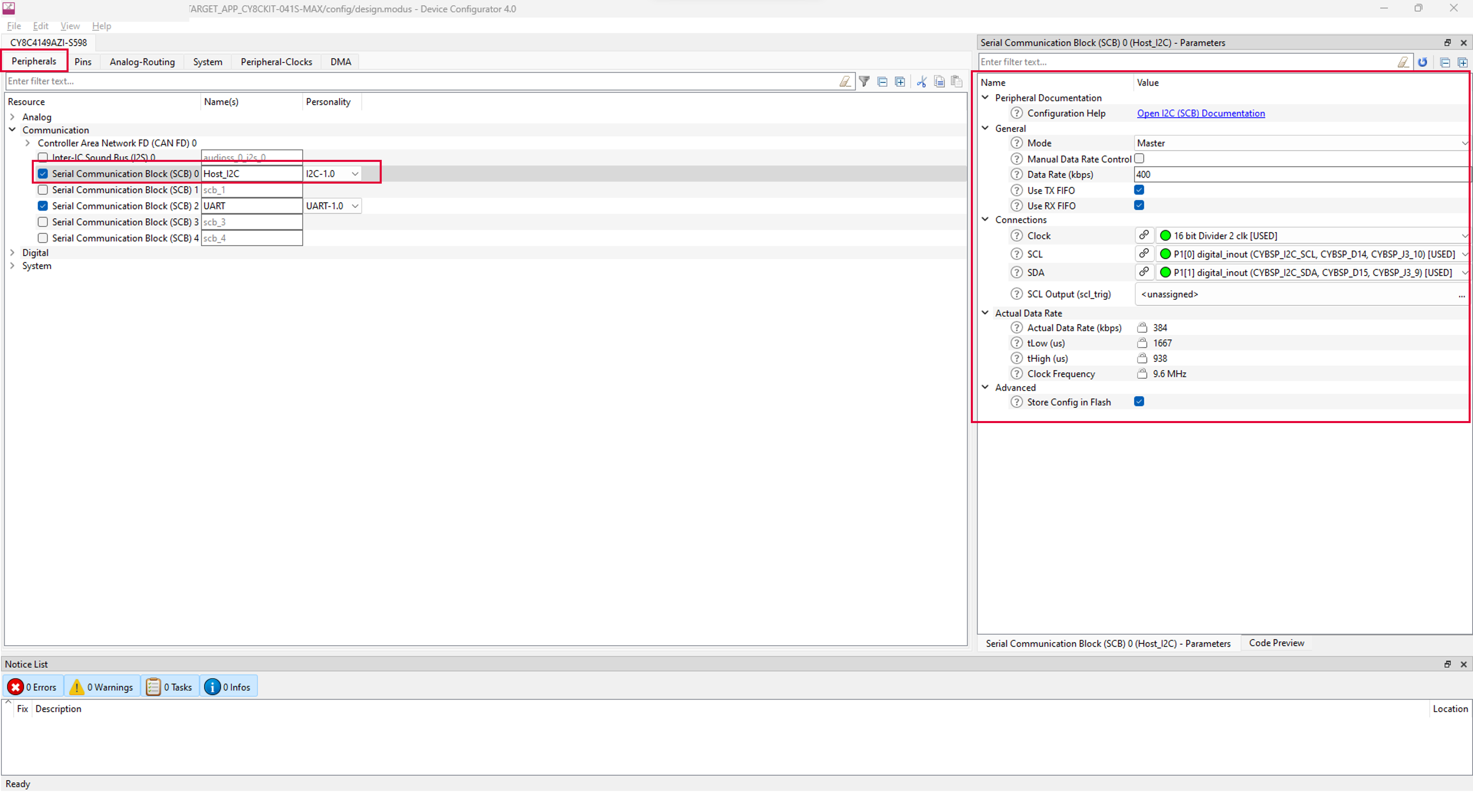Click the Data Rate (kbps) value field
Viewport: 1473px width, 809px height.
point(1302,174)
